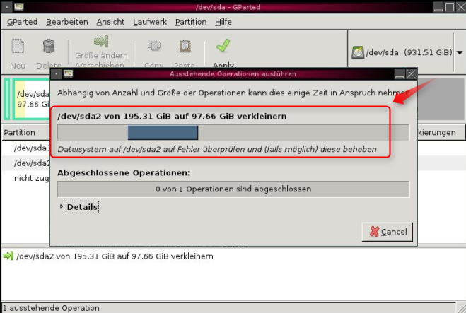The width and height of the screenshot is (466, 313).
Task: Click the resize/move green arrow icon
Action: click(x=101, y=41)
